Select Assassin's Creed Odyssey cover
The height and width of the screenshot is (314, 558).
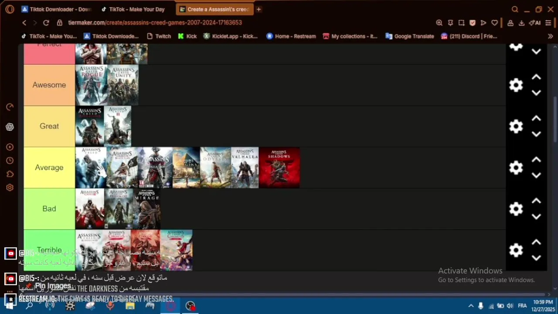[215, 167]
